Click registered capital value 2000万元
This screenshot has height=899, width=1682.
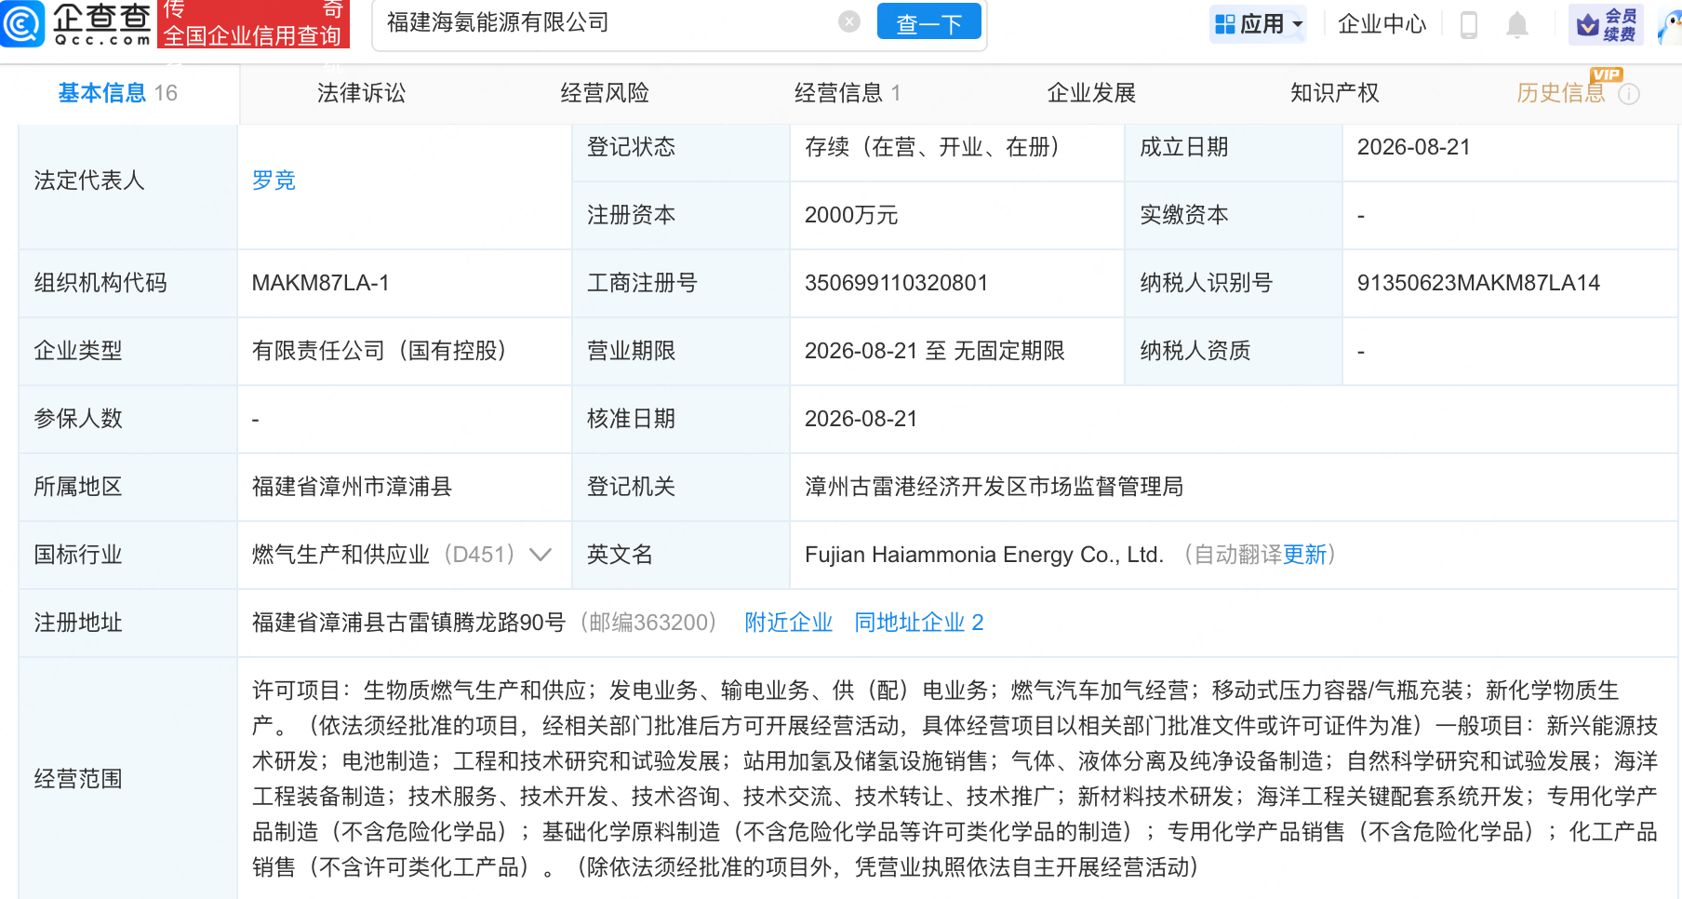point(851,215)
